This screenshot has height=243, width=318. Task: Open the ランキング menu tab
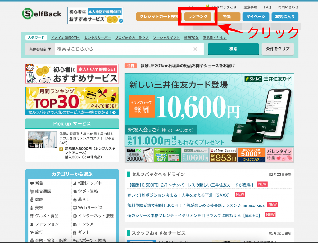pyautogui.click(x=198, y=16)
